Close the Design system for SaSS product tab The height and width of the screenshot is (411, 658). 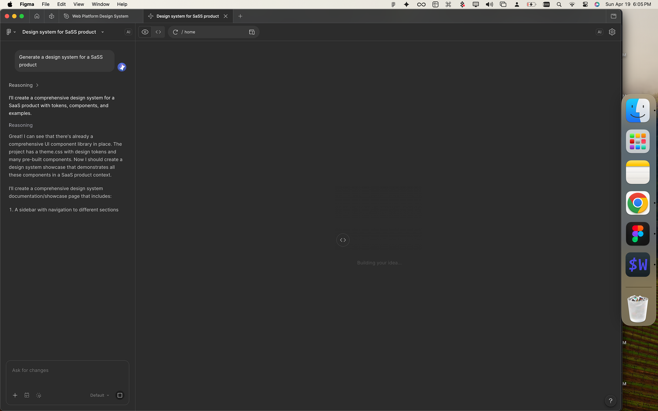[x=225, y=16]
